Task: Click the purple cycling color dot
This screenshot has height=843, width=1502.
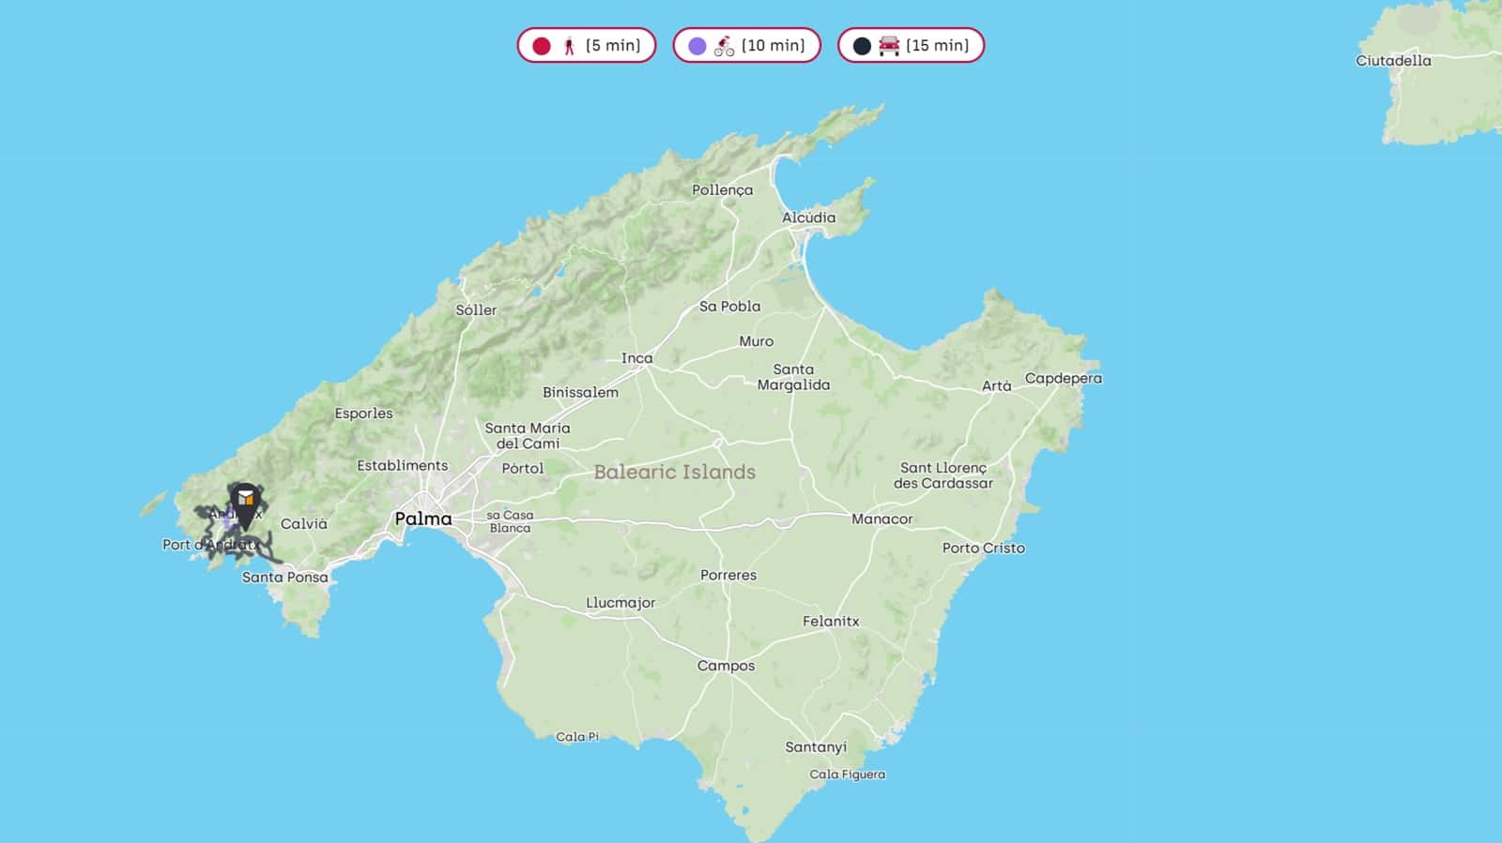Action: pyautogui.click(x=697, y=46)
